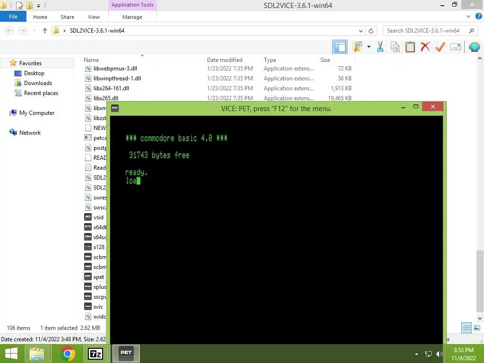This screenshot has width=484, height=363.
Task: Click the Cut scissors icon
Action: [380, 47]
